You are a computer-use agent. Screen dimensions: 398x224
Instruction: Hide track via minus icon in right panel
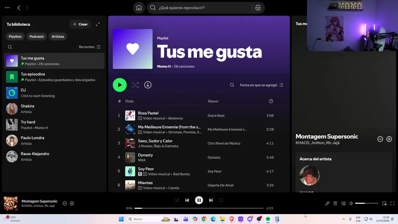pyautogui.click(x=380, y=139)
